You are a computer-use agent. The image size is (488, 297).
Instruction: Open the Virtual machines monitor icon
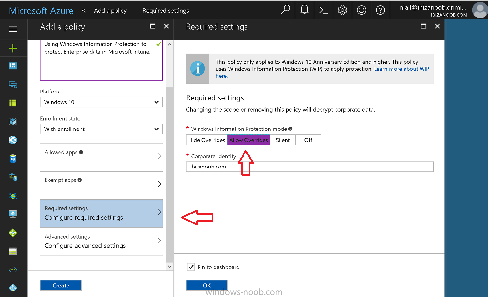(13, 214)
